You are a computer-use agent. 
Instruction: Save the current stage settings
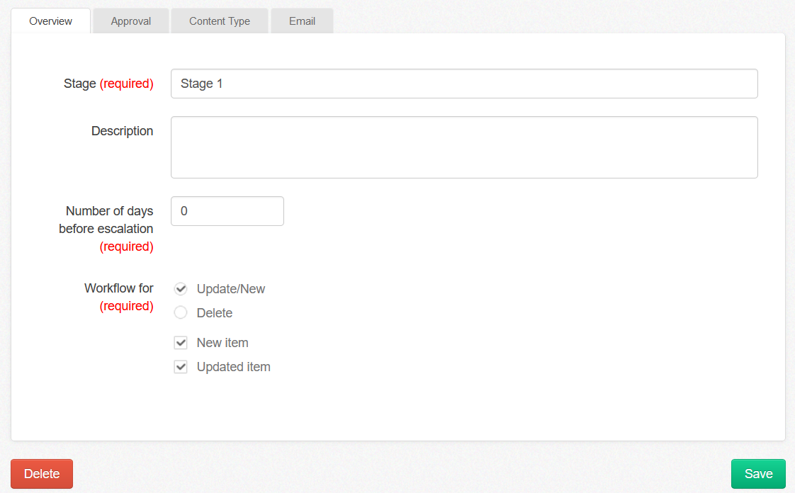click(758, 473)
